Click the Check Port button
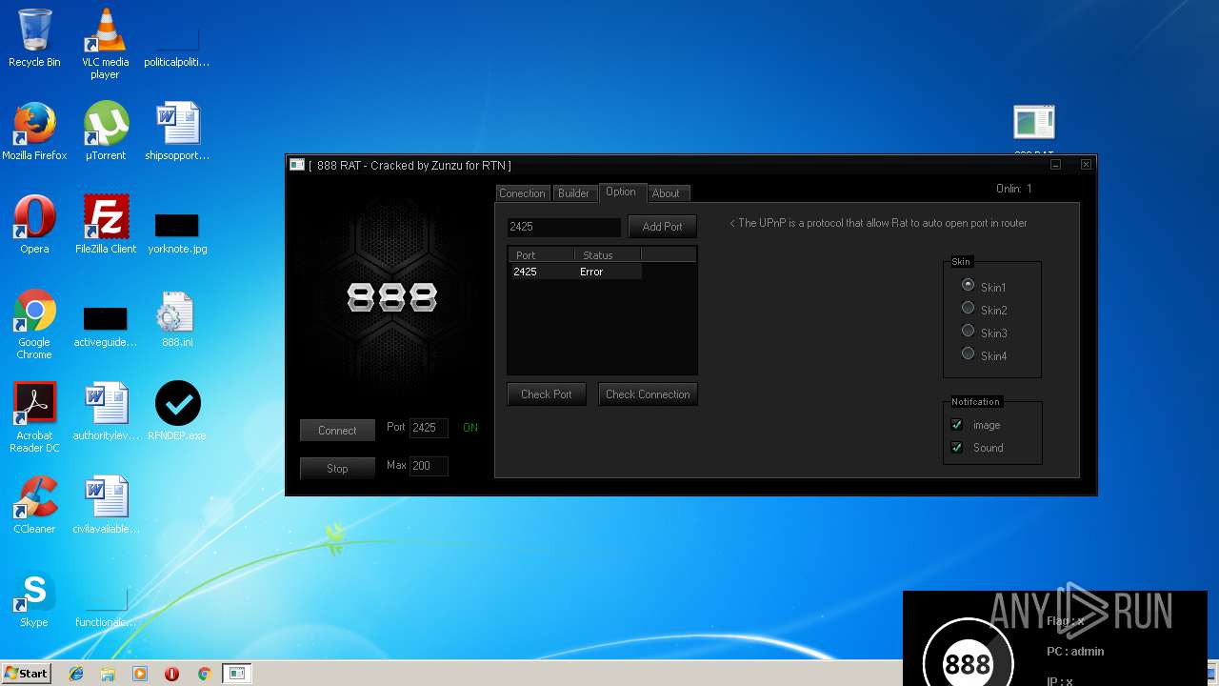The height and width of the screenshot is (686, 1219). [x=547, y=394]
